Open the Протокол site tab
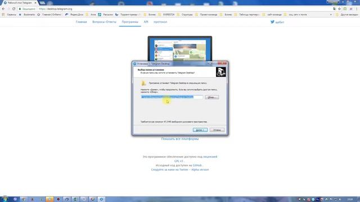Image resolution: width=360 pixels, height=202 pixels. click(160, 22)
